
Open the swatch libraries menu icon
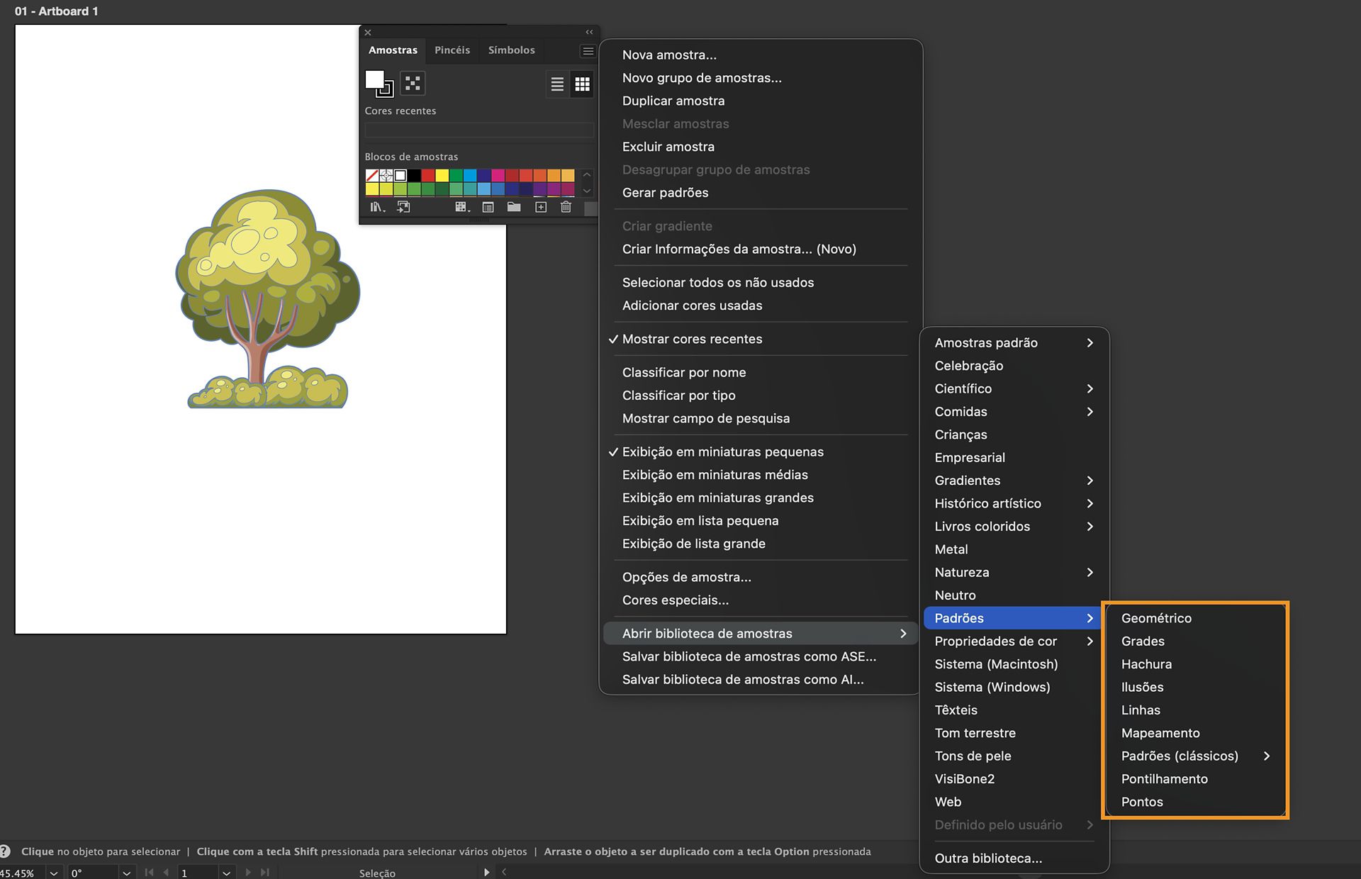coord(377,207)
